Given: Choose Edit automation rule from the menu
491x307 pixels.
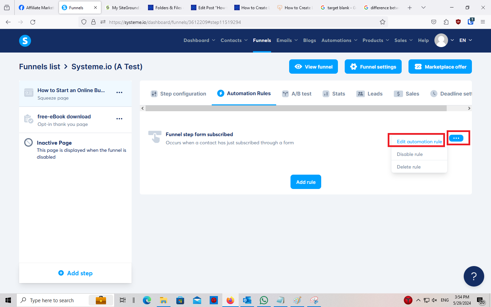Looking at the screenshot, I should pos(419,142).
